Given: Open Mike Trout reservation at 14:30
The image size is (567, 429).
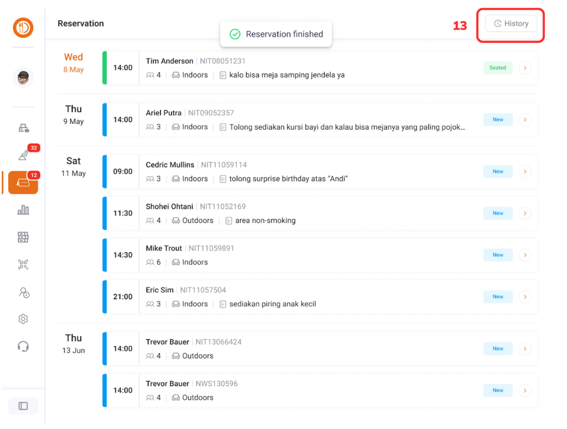Looking at the screenshot, I should click(x=305, y=255).
